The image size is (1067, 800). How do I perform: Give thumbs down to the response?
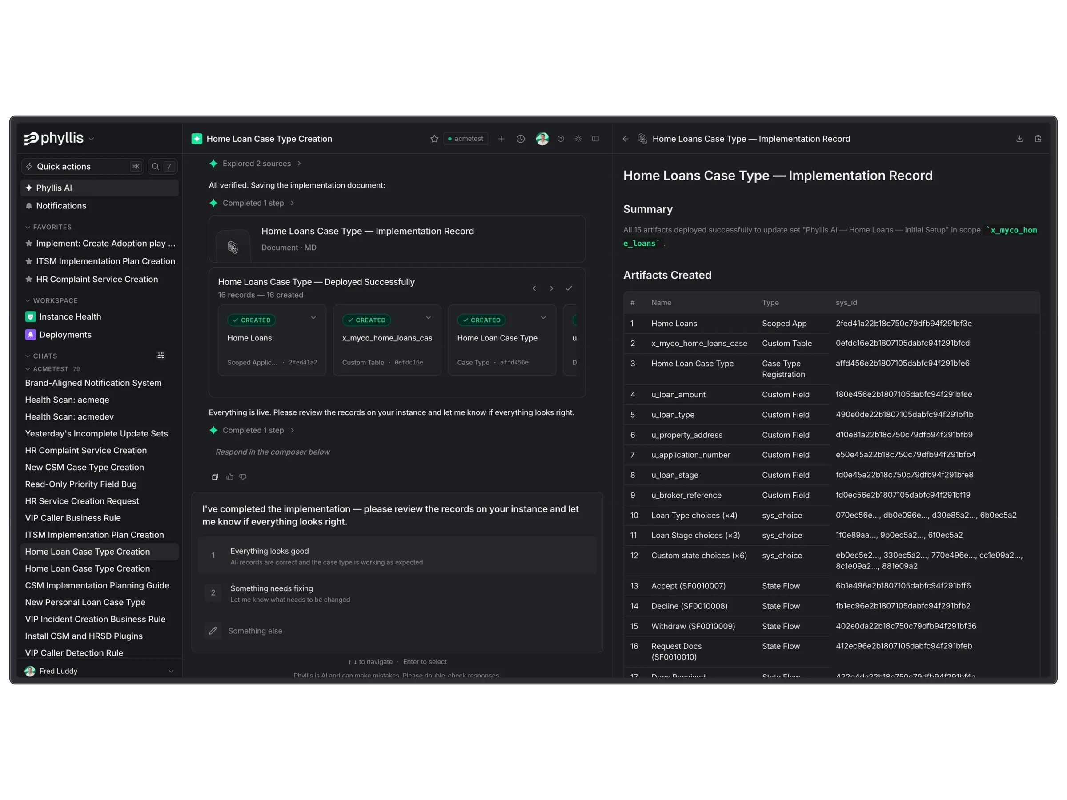coord(243,476)
